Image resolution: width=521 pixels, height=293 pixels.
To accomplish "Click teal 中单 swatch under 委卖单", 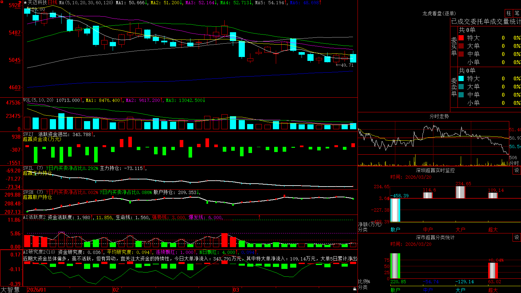I will 461,95.
